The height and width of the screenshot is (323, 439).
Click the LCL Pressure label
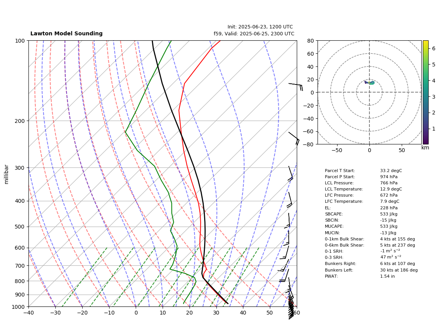coord(339,183)
